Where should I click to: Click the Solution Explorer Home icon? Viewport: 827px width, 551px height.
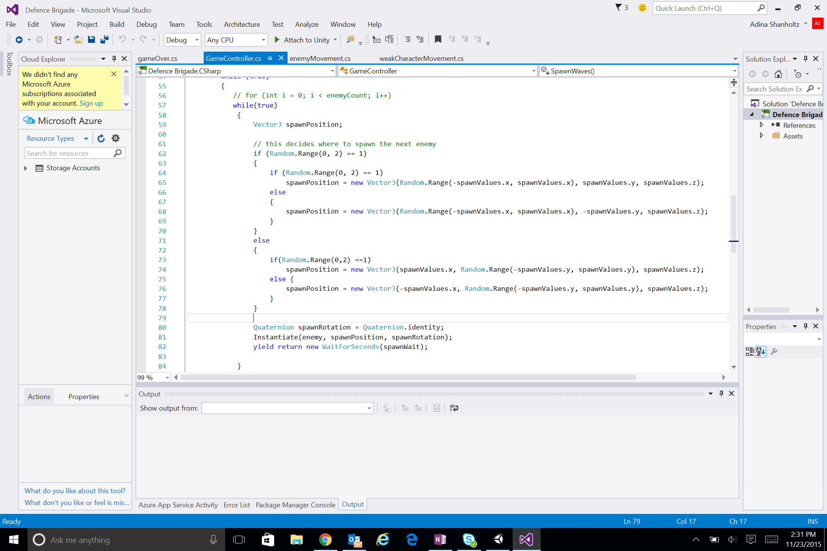778,74
